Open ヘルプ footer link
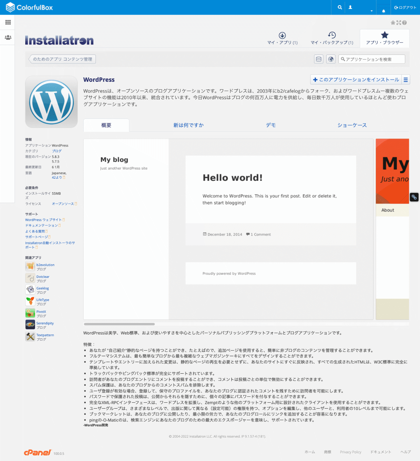This screenshot has height=461, width=420. pyautogui.click(x=406, y=452)
